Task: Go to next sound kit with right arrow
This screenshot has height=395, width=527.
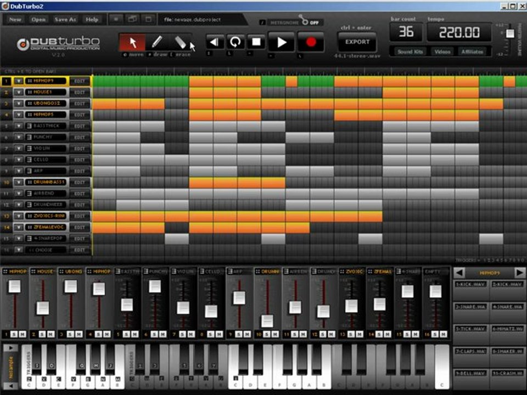Action: click(519, 273)
